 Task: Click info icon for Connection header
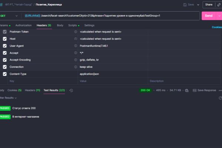click(75, 67)
